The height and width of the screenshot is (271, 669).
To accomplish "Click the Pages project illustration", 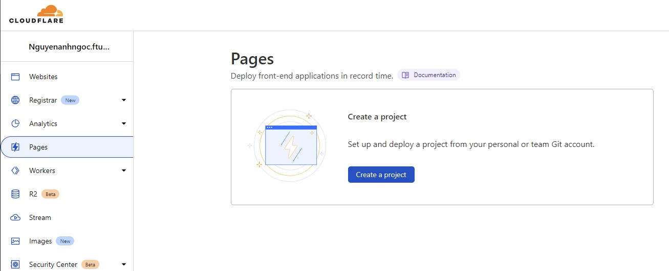I will [290, 146].
